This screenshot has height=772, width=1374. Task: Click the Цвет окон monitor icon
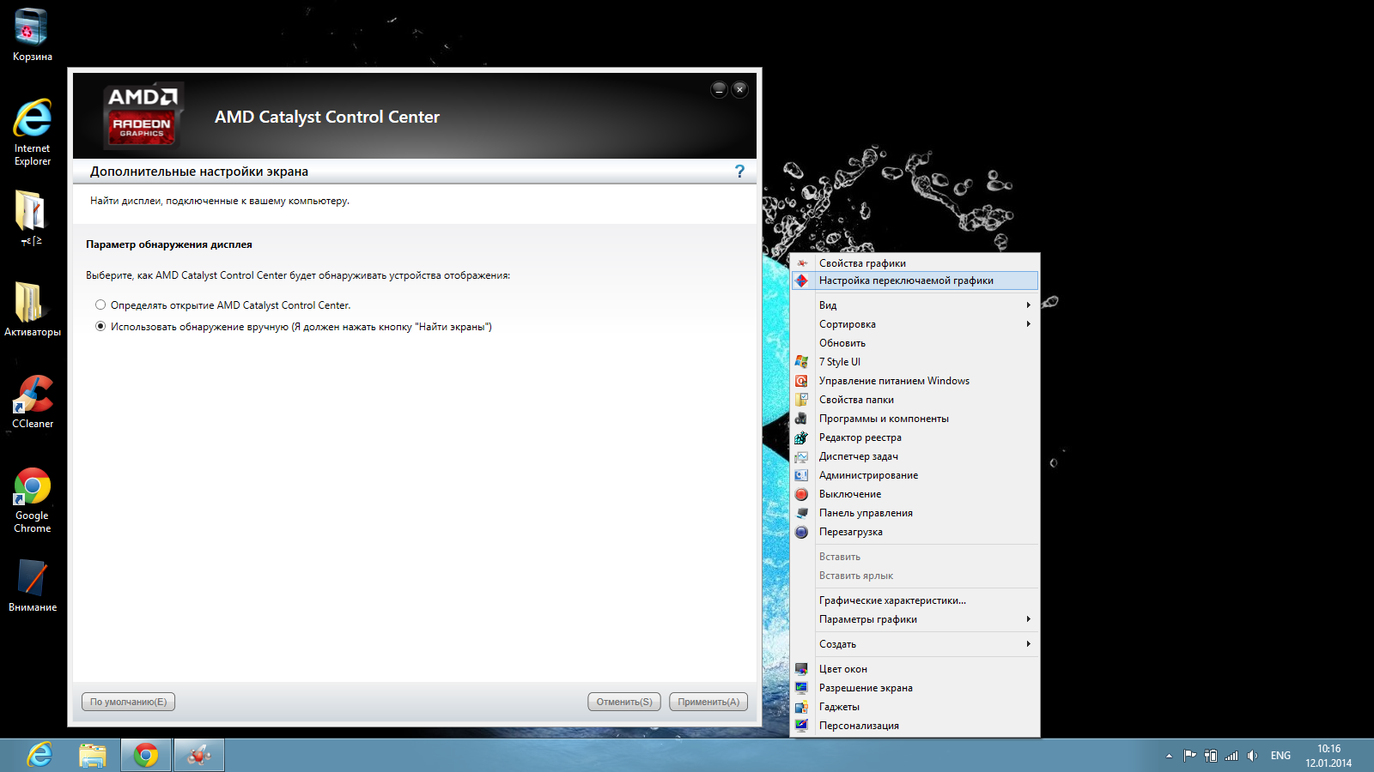pyautogui.click(x=801, y=669)
